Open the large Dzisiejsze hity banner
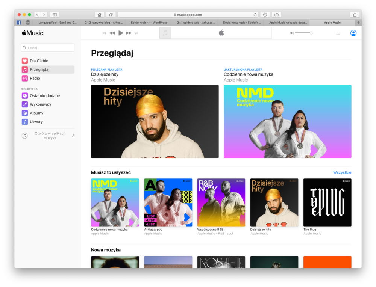 (x=155, y=121)
